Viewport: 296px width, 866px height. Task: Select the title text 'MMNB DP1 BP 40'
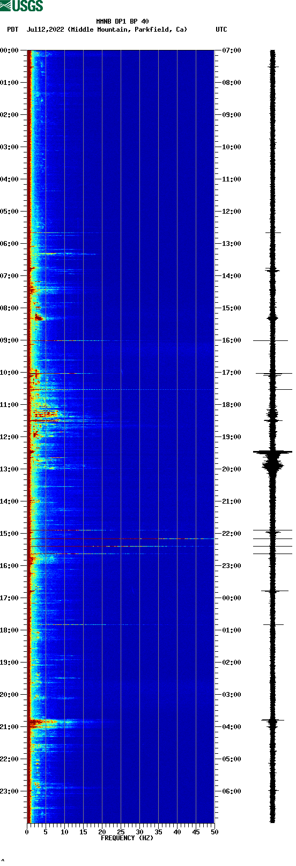(x=122, y=21)
